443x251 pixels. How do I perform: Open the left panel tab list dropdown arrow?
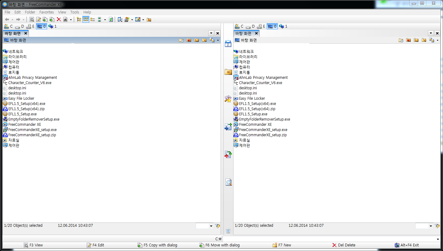211,33
